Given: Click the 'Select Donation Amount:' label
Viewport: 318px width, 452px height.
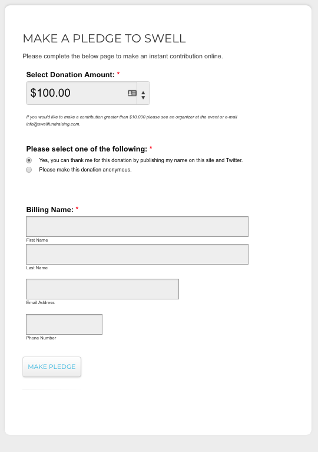Looking at the screenshot, I should 70,75.
